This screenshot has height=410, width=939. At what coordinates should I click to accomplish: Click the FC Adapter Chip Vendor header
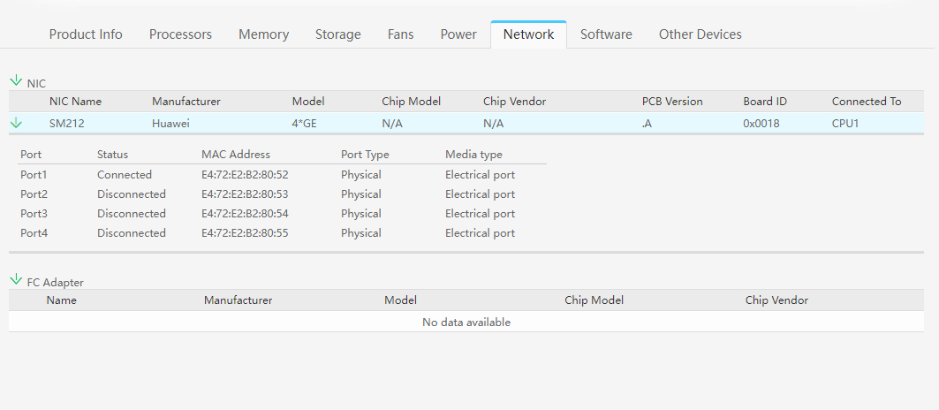point(776,300)
